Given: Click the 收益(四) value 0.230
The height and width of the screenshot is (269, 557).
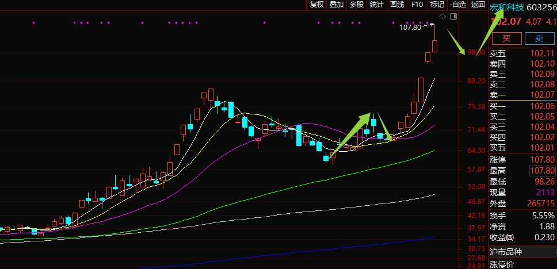Looking at the screenshot, I should (544, 237).
